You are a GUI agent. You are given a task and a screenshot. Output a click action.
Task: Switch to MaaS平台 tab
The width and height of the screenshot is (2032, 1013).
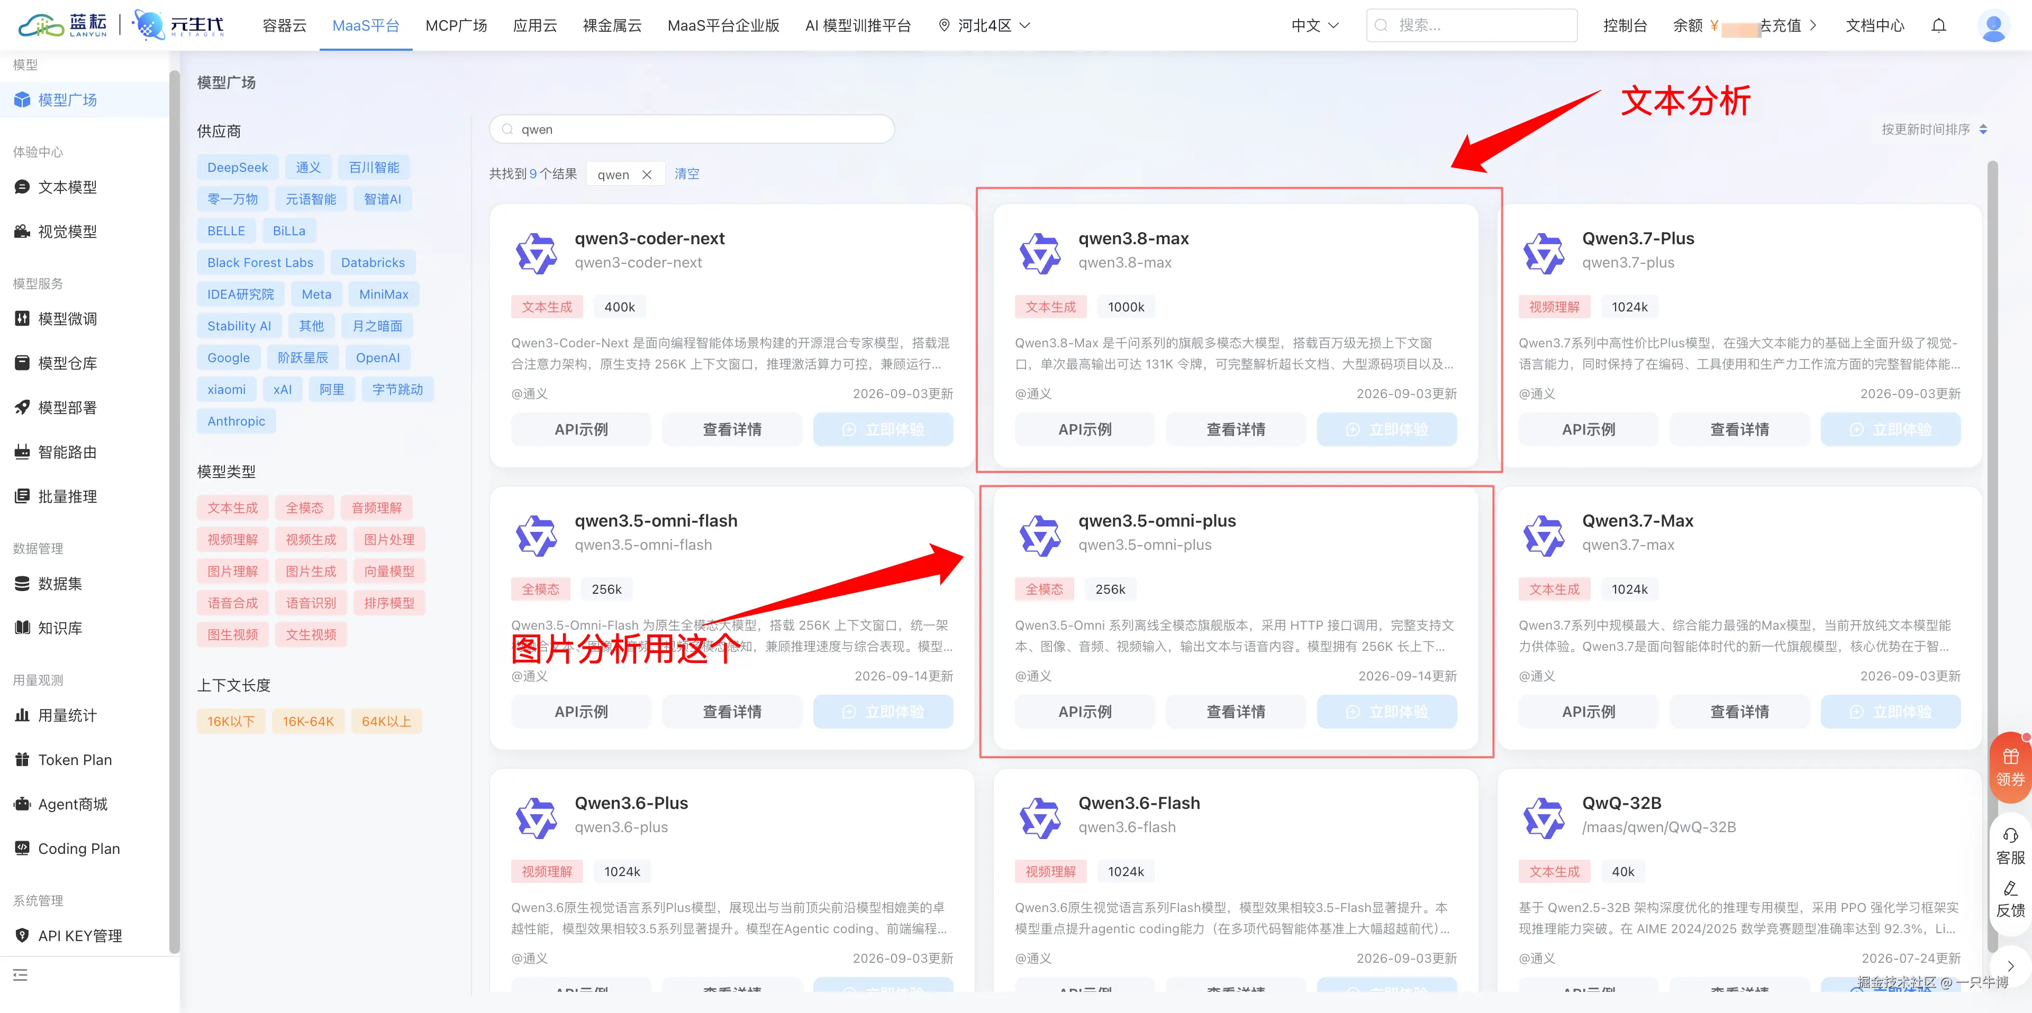coord(366,25)
